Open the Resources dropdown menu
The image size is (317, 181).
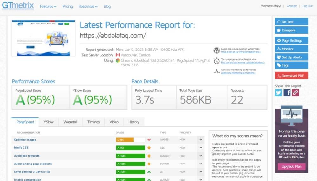pyautogui.click(x=88, y=6)
